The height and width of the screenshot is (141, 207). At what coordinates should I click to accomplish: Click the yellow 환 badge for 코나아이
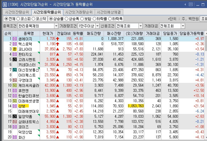(15, 49)
